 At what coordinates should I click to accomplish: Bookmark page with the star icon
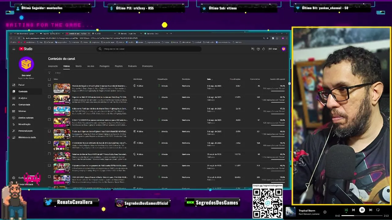(267, 38)
